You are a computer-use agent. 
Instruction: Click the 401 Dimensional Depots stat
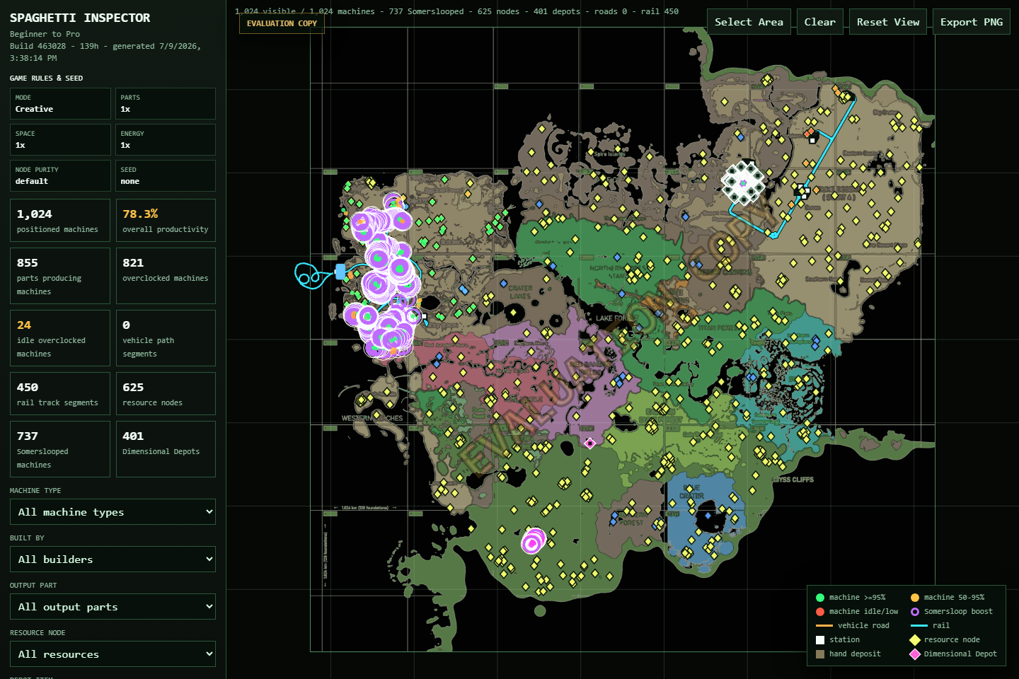(166, 449)
